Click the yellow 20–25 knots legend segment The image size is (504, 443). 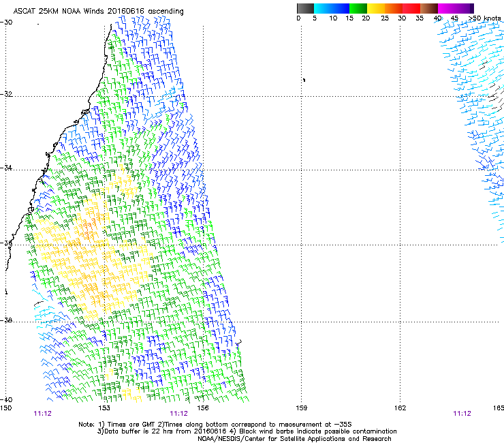pyautogui.click(x=376, y=8)
